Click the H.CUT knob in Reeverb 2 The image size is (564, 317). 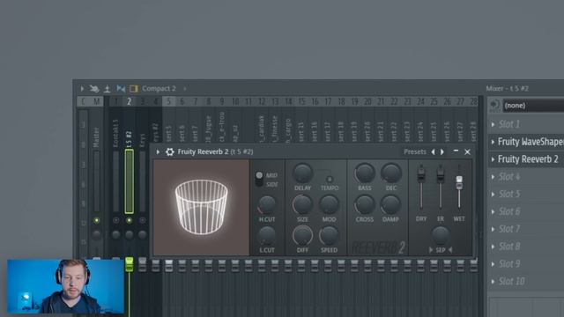pos(267,205)
